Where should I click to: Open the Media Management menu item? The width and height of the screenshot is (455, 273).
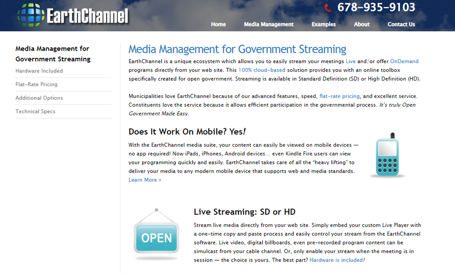click(x=269, y=25)
